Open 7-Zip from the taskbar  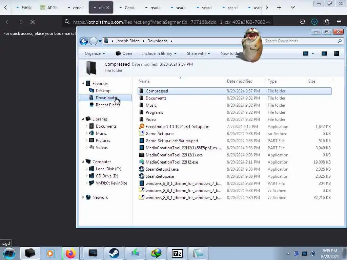[177, 253]
